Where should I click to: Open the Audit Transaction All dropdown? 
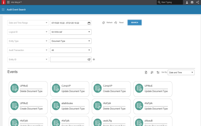tap(71, 50)
